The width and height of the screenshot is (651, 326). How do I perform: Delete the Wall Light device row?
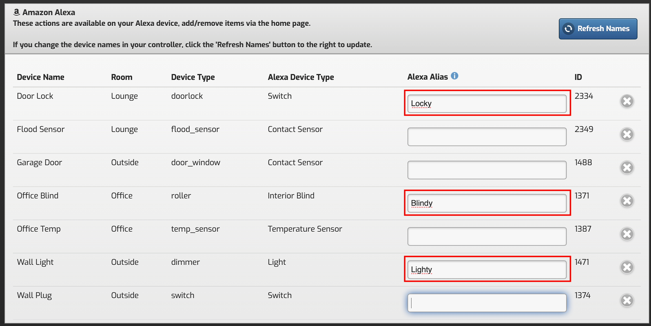point(627,267)
